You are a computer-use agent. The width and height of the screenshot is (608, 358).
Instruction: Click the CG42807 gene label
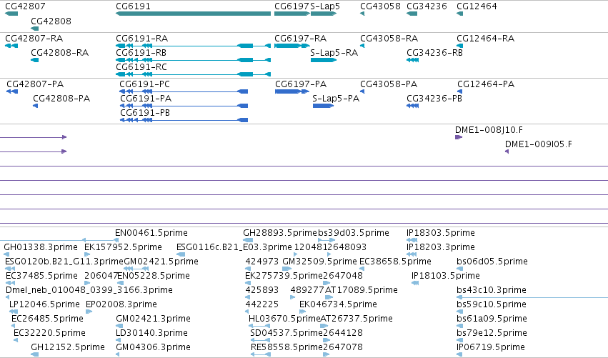coord(25,6)
